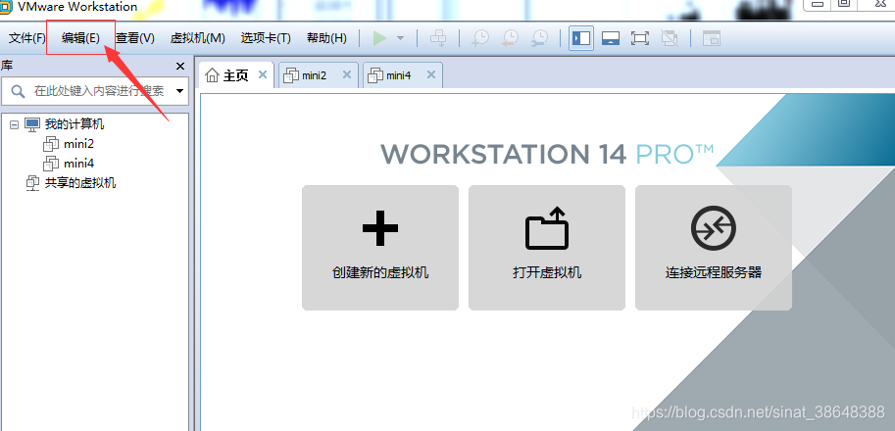The width and height of the screenshot is (895, 431).
Task: Click the 打开虚拟机 button
Action: click(x=547, y=248)
